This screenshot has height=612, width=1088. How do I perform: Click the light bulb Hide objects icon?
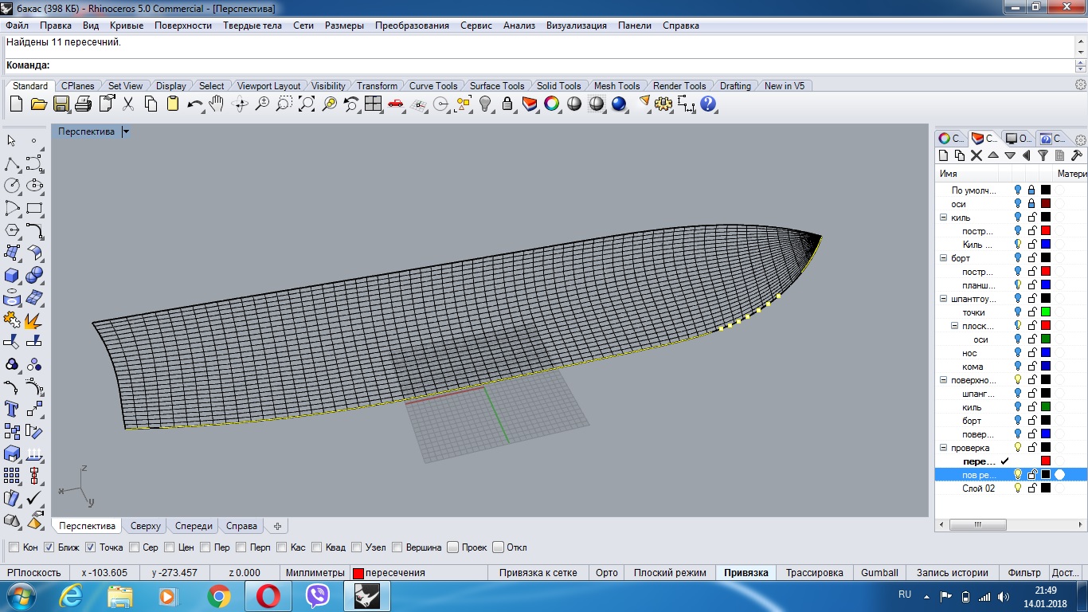[485, 104]
